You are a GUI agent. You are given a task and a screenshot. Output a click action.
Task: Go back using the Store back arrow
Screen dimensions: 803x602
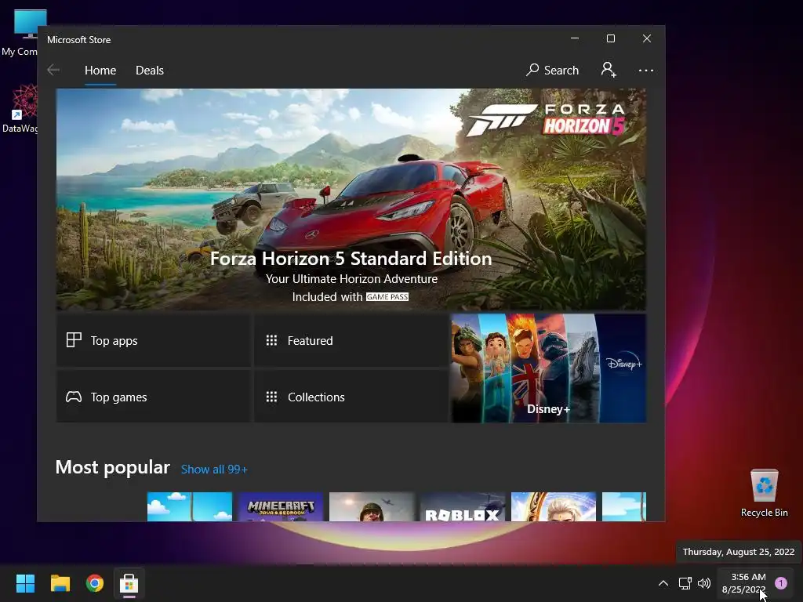(53, 70)
